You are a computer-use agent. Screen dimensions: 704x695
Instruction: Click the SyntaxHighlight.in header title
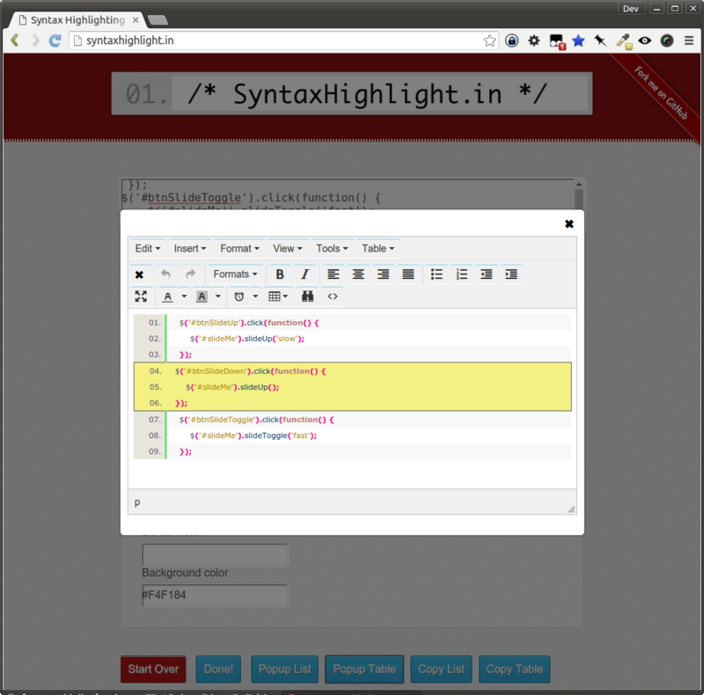point(352,93)
